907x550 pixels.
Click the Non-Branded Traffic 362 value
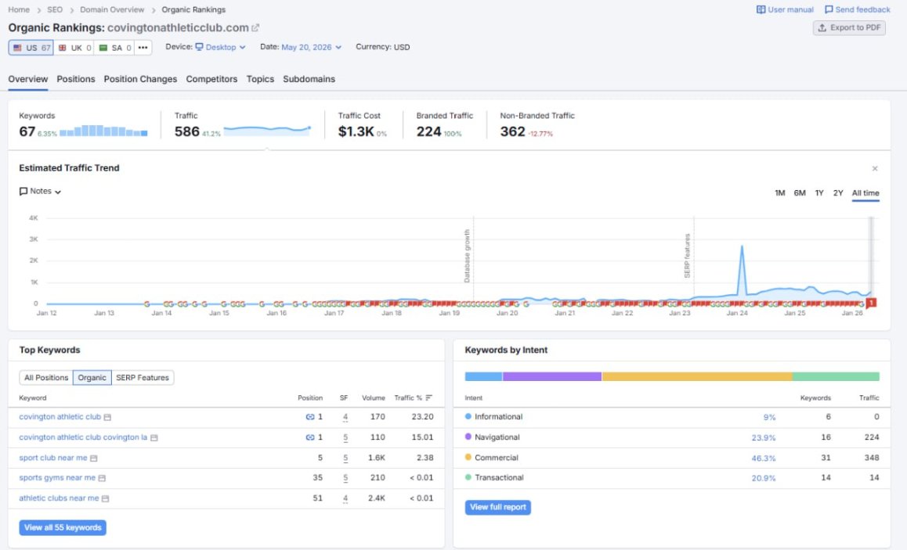(512, 131)
